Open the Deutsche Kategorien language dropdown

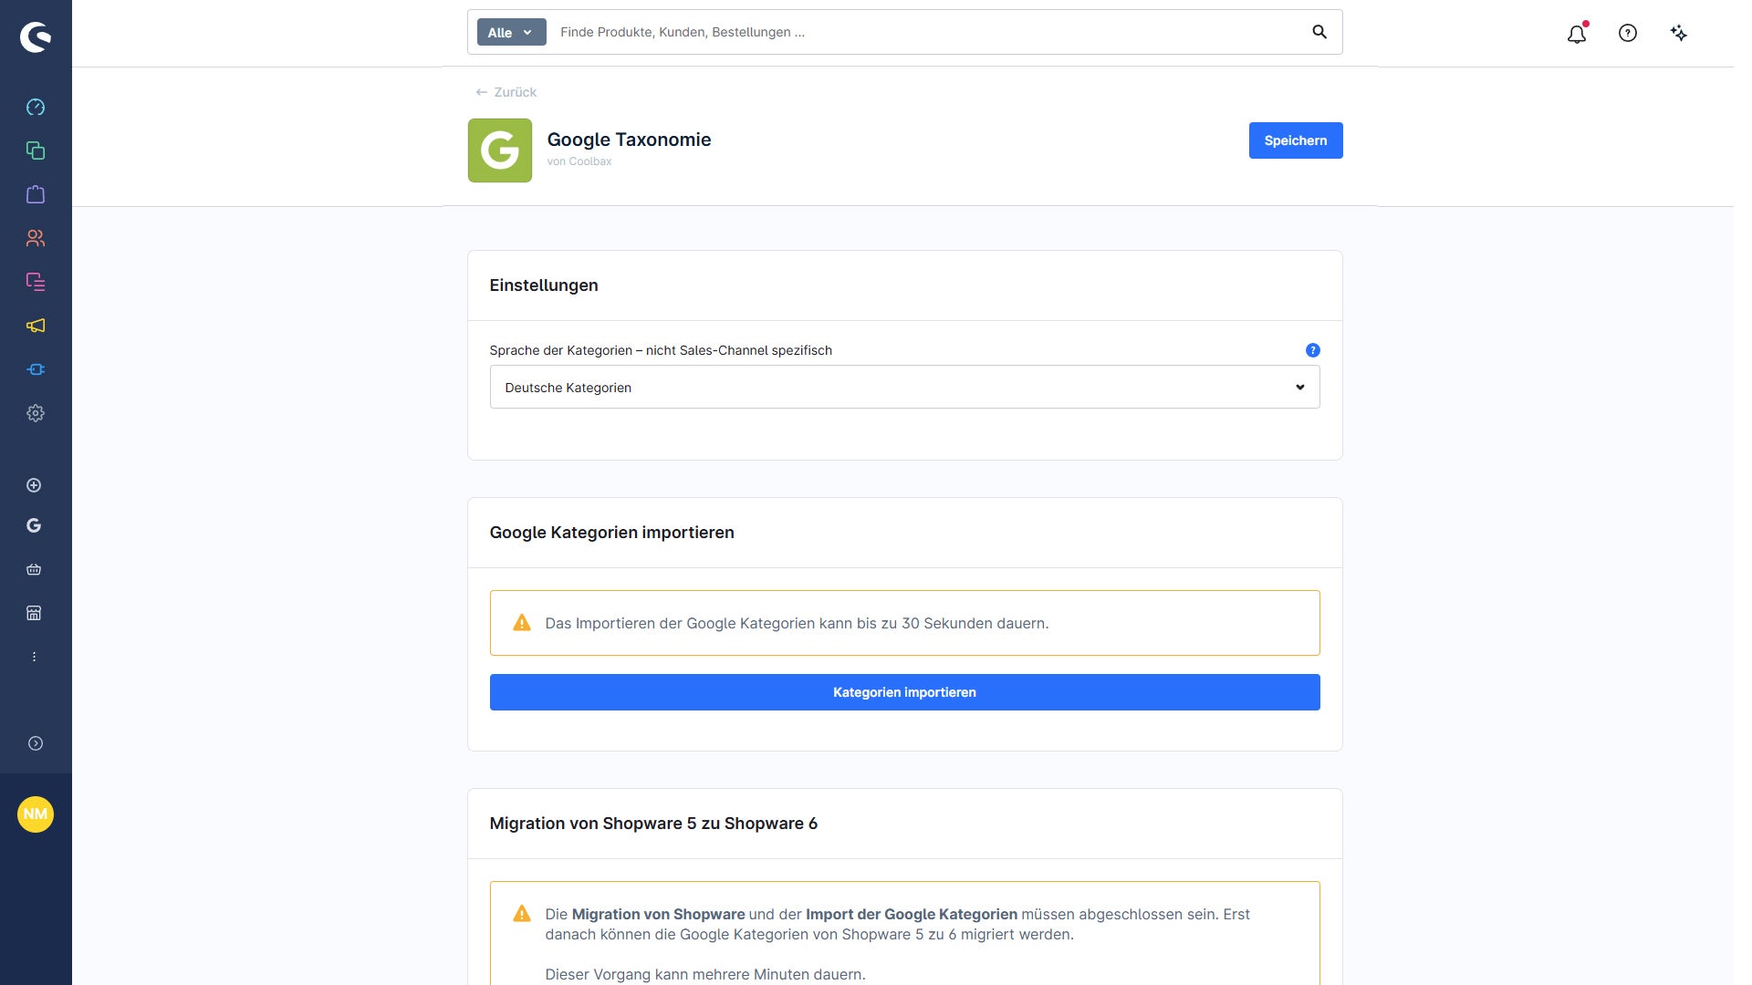point(904,387)
